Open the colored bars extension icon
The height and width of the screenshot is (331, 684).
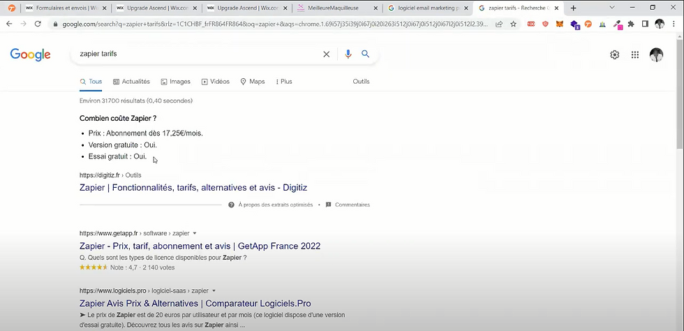602,24
